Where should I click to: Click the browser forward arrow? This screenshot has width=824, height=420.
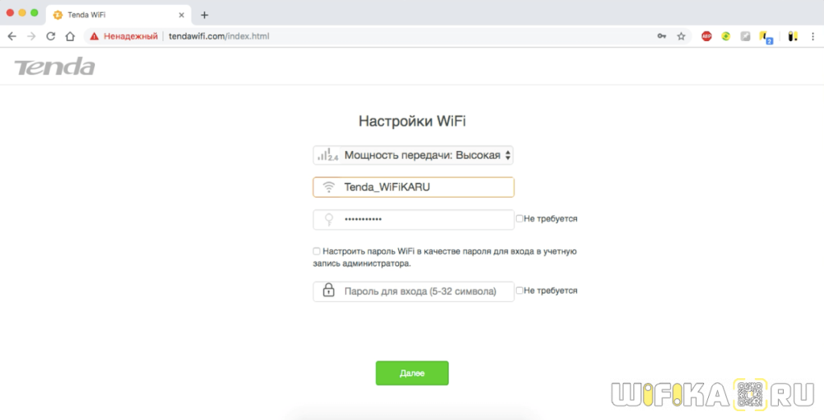pos(31,36)
